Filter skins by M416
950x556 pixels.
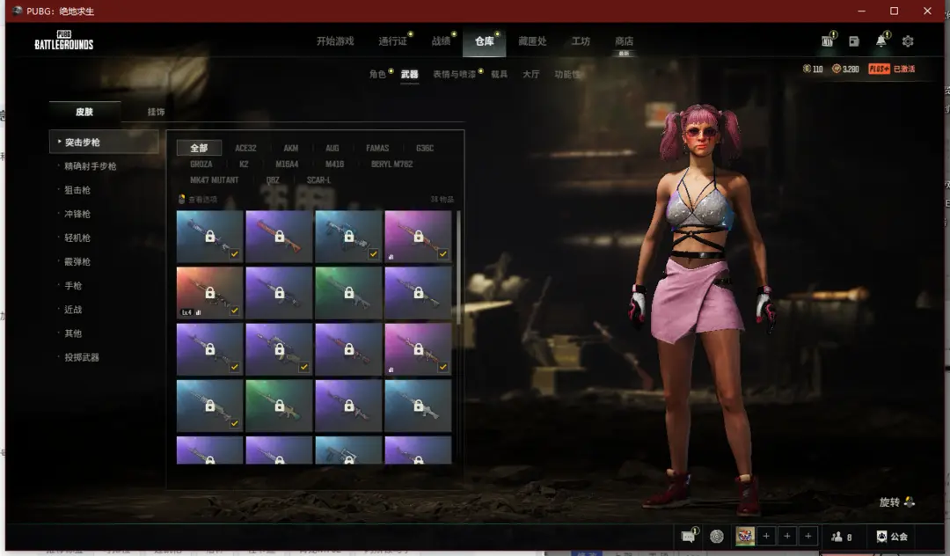[x=334, y=165]
